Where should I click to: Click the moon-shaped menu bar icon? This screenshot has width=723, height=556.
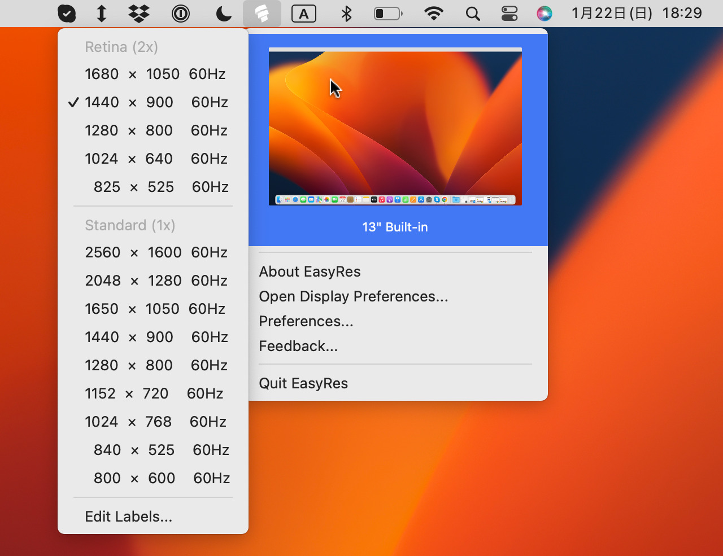tap(223, 13)
